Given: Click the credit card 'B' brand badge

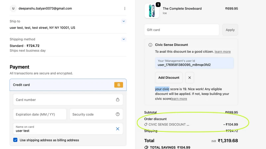Looking at the screenshot, I should point(119,85).
